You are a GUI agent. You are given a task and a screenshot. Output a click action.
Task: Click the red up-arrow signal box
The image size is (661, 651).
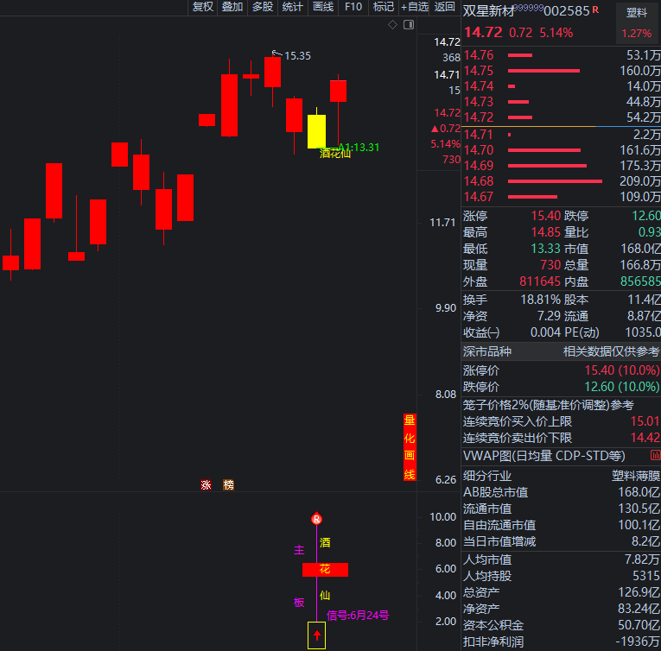(x=316, y=635)
